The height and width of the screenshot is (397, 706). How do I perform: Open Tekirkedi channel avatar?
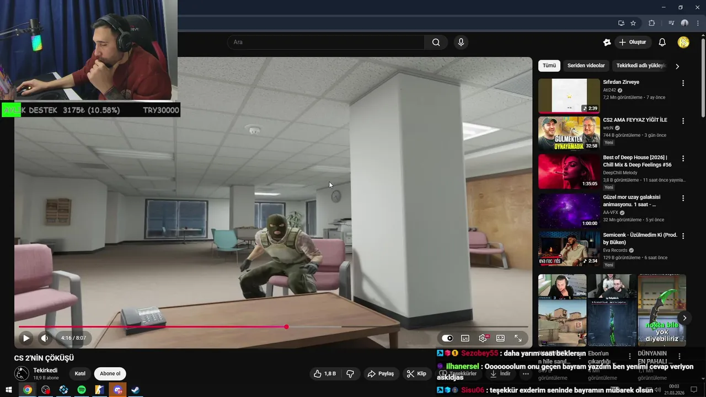[22, 374]
